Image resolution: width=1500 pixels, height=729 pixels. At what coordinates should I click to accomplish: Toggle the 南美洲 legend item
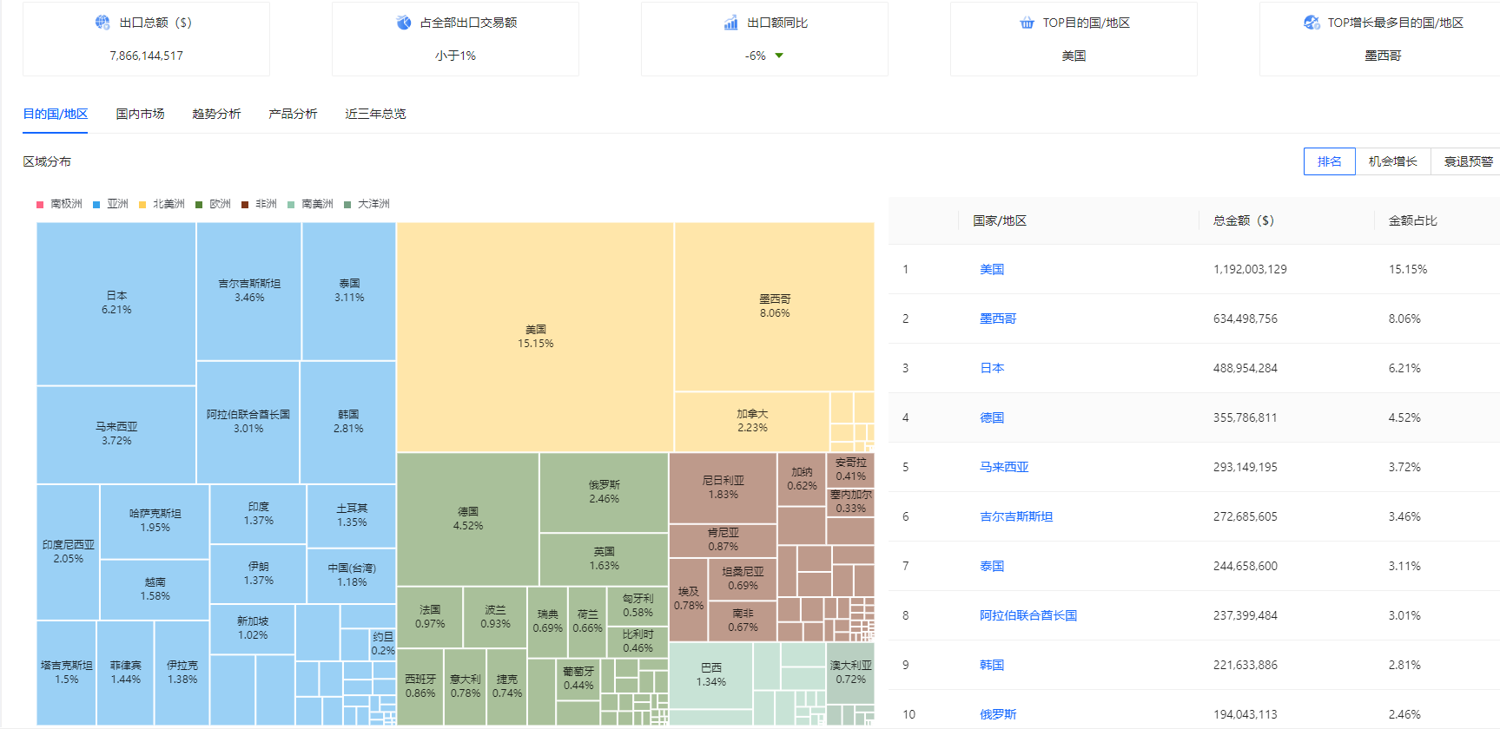click(x=310, y=204)
